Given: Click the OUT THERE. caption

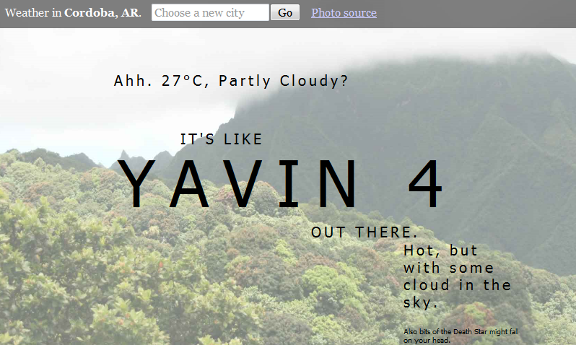Looking at the screenshot, I should (x=365, y=232).
